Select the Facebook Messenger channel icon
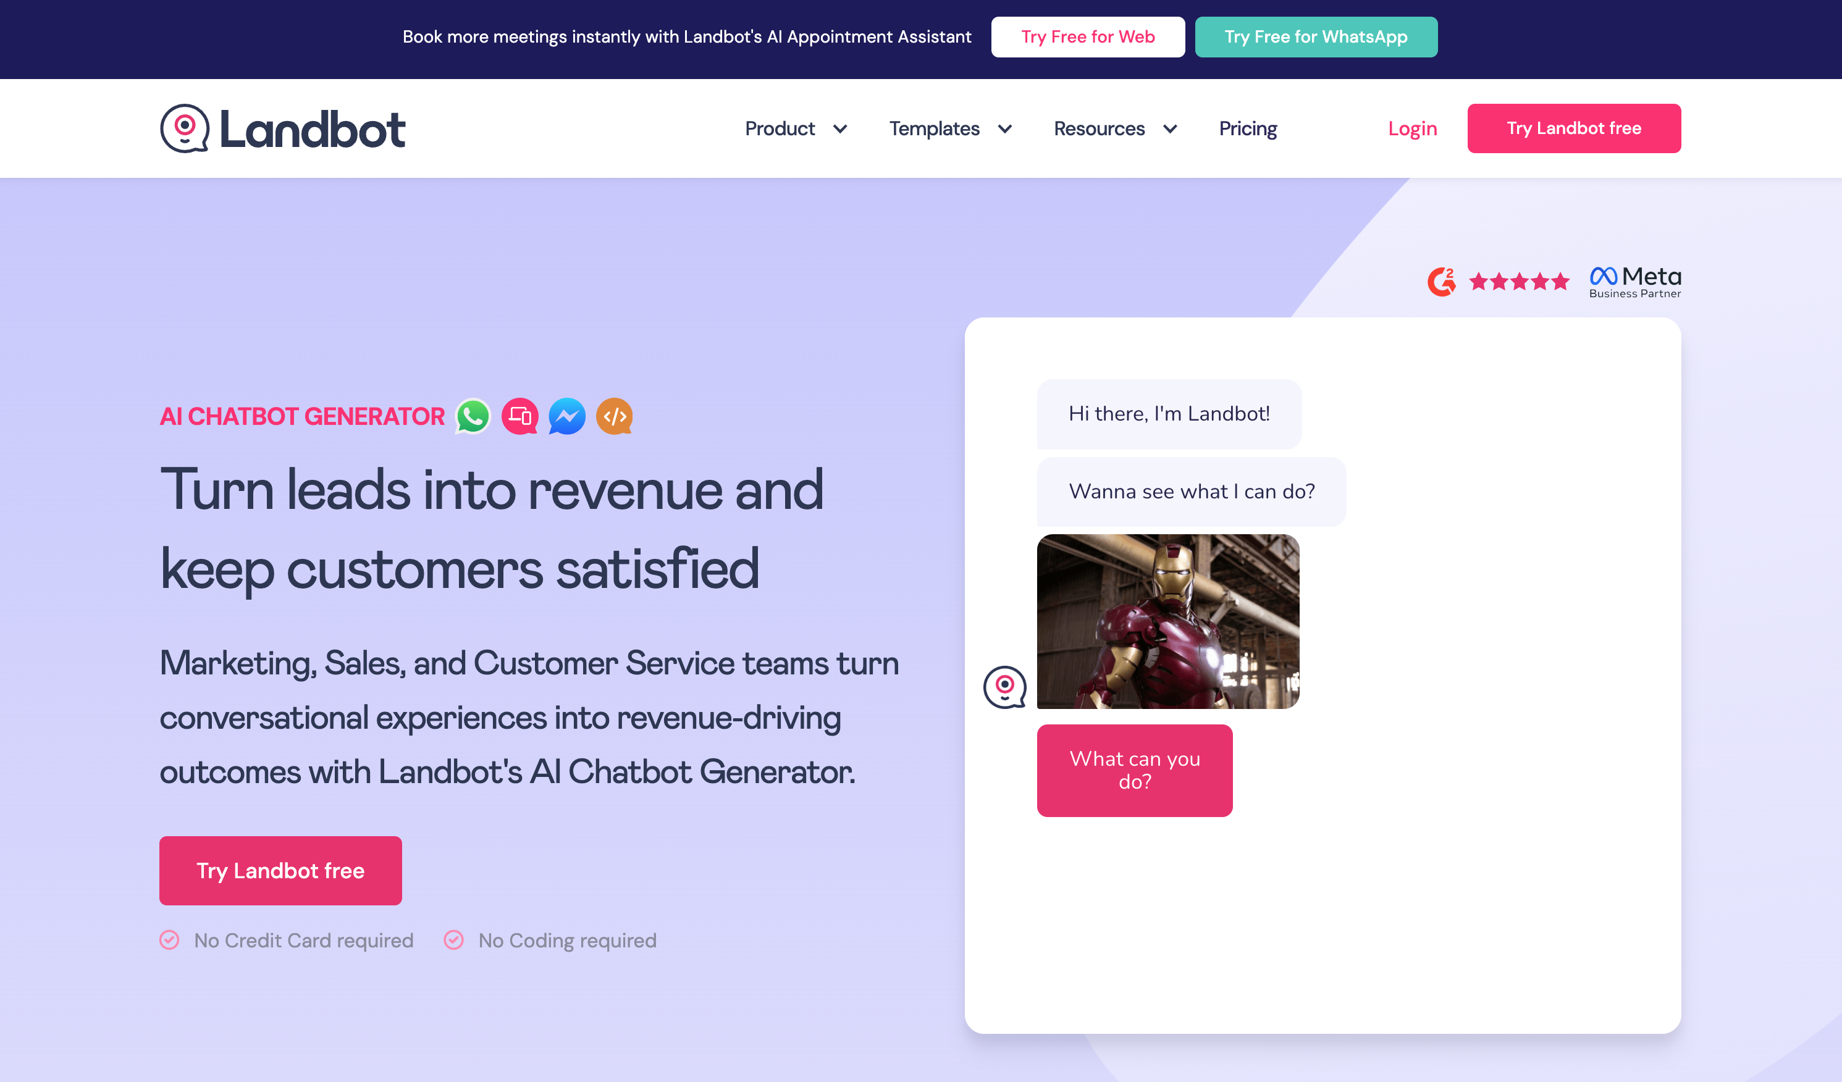This screenshot has height=1082, width=1842. 566,416
